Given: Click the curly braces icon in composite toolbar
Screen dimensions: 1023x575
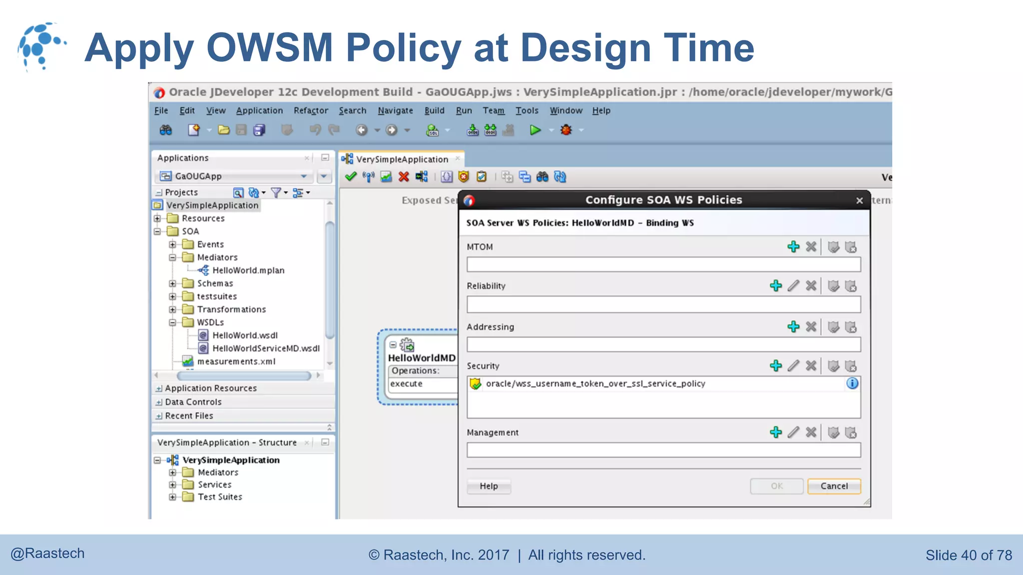Looking at the screenshot, I should tap(447, 177).
